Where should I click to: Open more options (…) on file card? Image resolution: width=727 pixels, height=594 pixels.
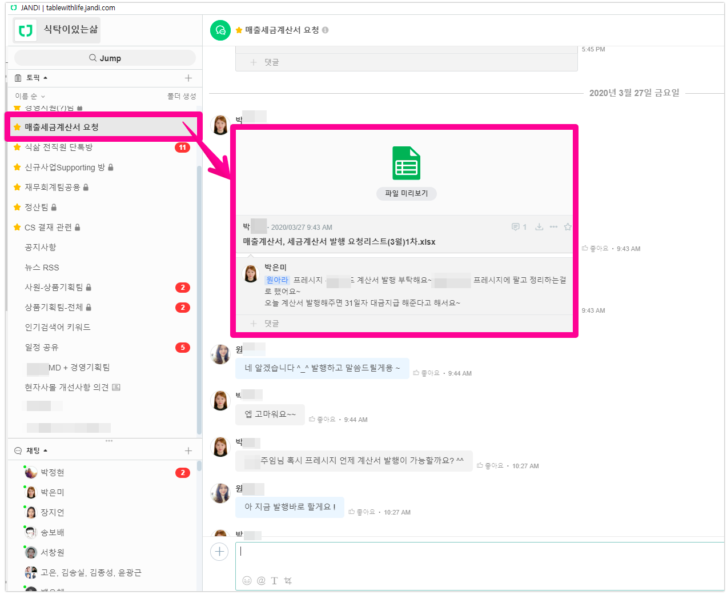pyautogui.click(x=553, y=227)
